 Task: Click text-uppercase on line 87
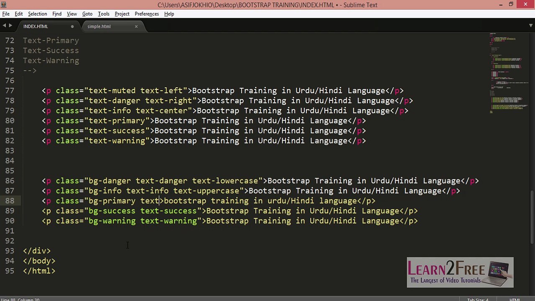[x=206, y=191]
